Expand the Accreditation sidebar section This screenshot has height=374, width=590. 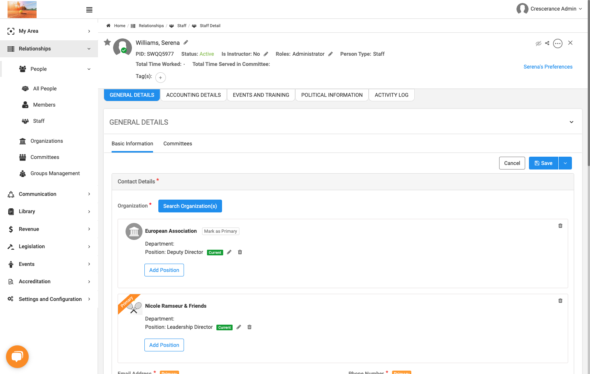[x=49, y=281]
